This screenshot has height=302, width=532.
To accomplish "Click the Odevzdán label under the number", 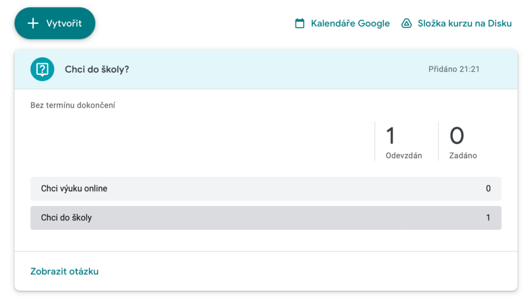I will click(404, 155).
